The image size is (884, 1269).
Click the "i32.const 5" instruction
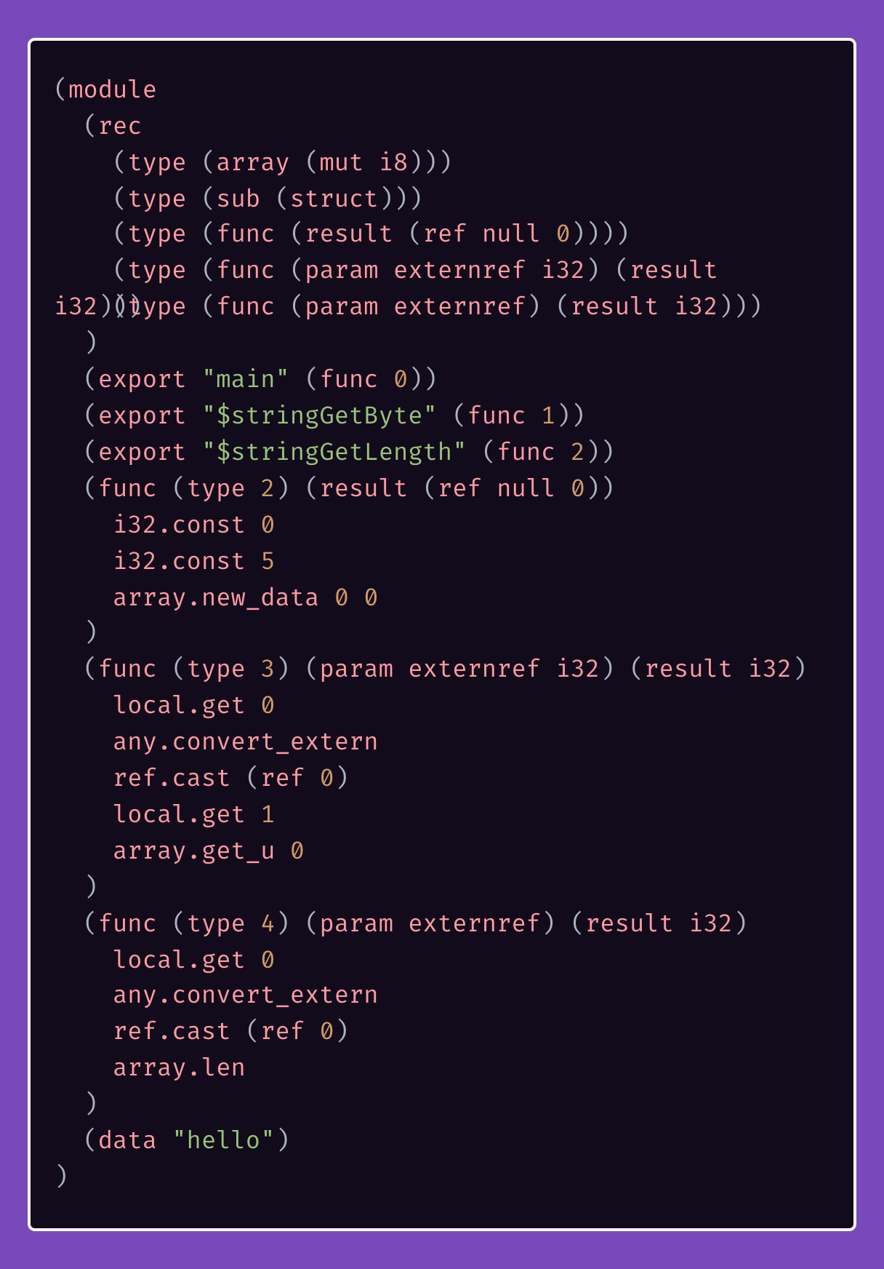[x=193, y=561]
